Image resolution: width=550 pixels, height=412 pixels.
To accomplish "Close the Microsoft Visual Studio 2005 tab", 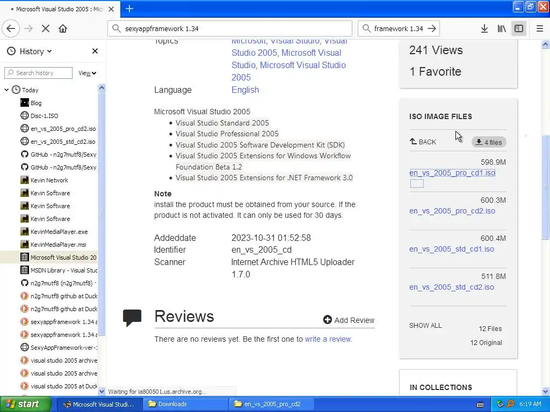I will coord(111,9).
